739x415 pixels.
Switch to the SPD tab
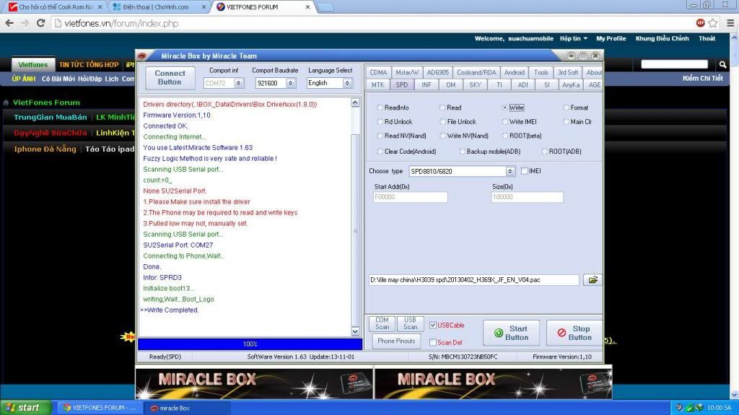401,85
